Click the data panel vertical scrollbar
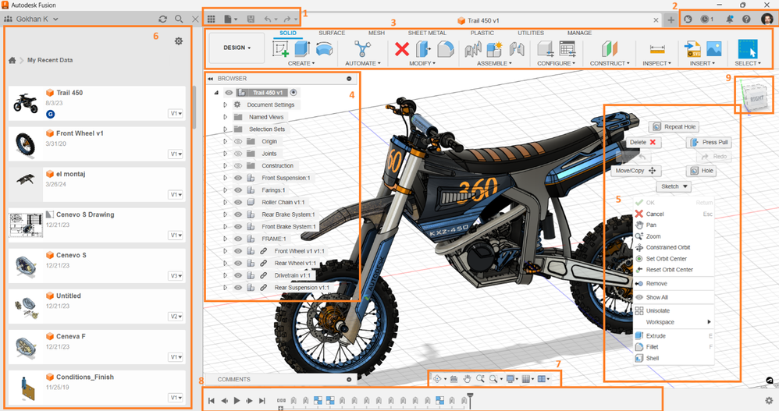Viewport: 779px width, 411px height. (194, 107)
